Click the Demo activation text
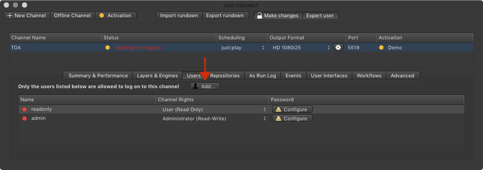 pyautogui.click(x=395, y=47)
